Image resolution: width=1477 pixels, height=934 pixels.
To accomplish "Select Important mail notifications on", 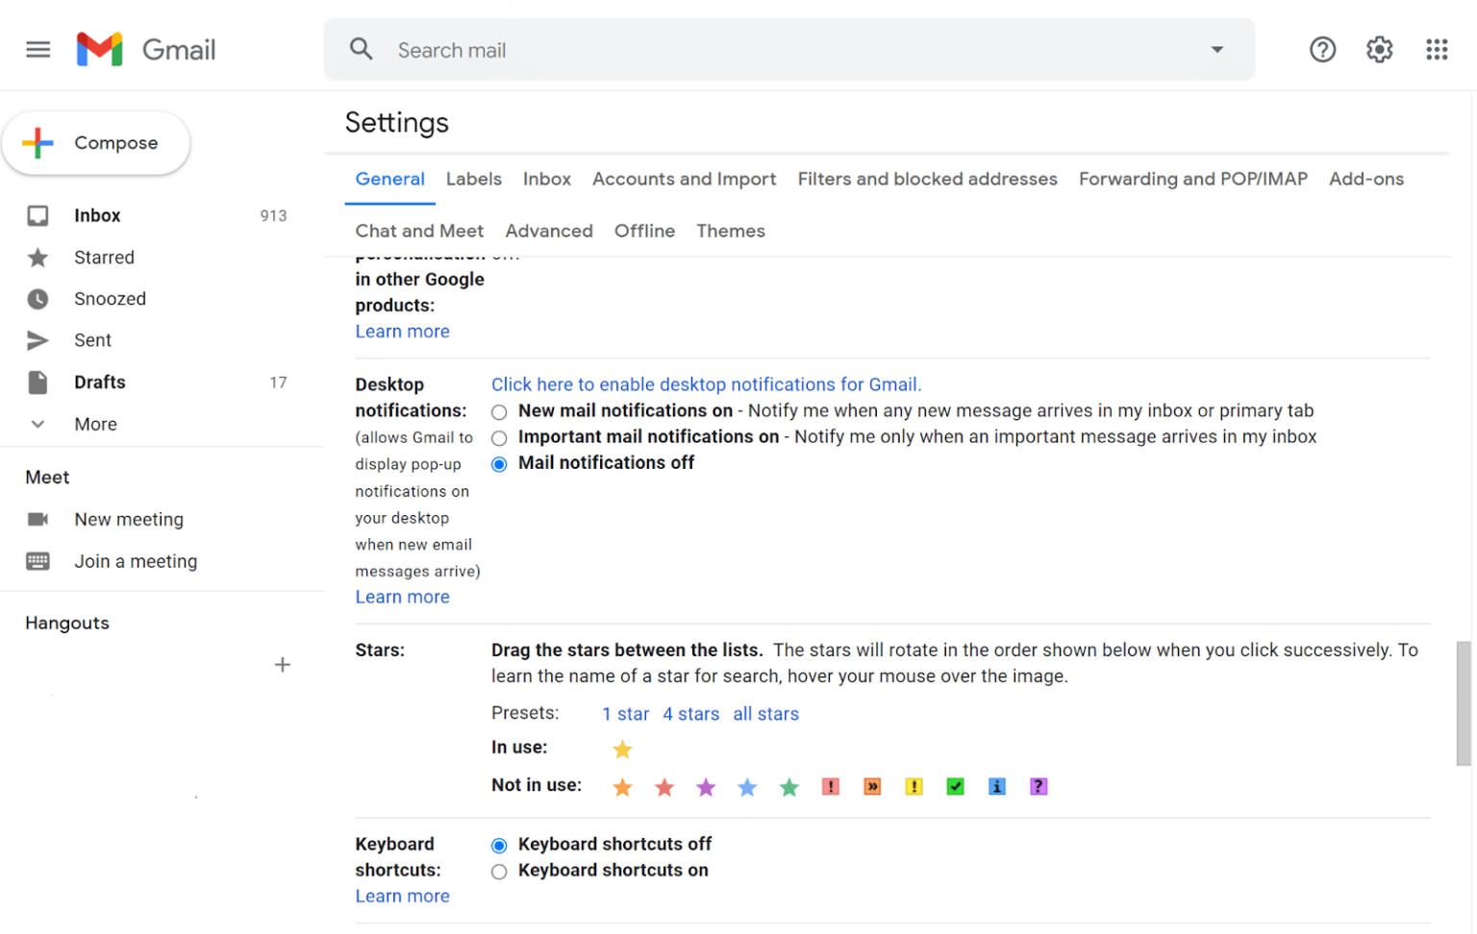I will [x=499, y=437].
